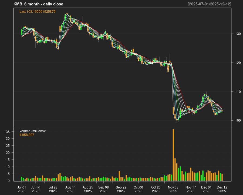This screenshot has width=243, height=195.
Task: Select the Nov 03 2025 date tick
Action: tap(173, 189)
